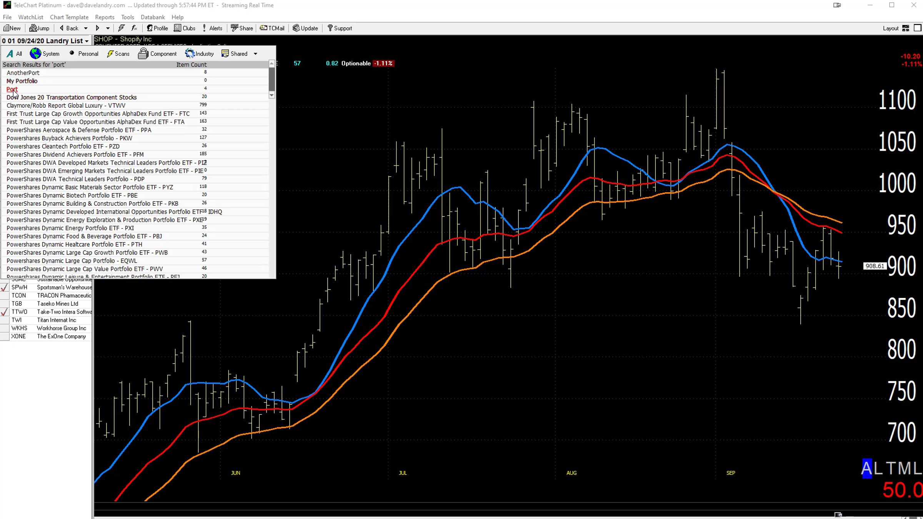Open the Back history dropdown arrow

click(85, 28)
